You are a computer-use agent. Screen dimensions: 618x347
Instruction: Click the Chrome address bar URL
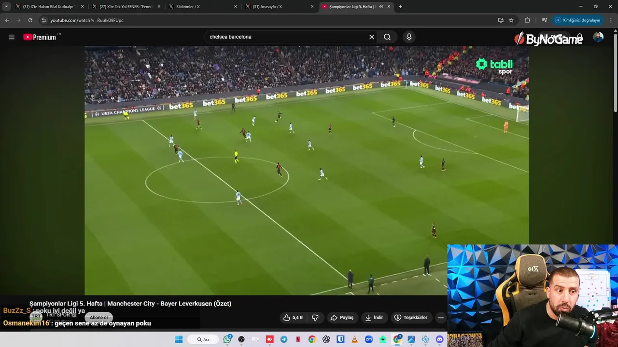pos(87,20)
